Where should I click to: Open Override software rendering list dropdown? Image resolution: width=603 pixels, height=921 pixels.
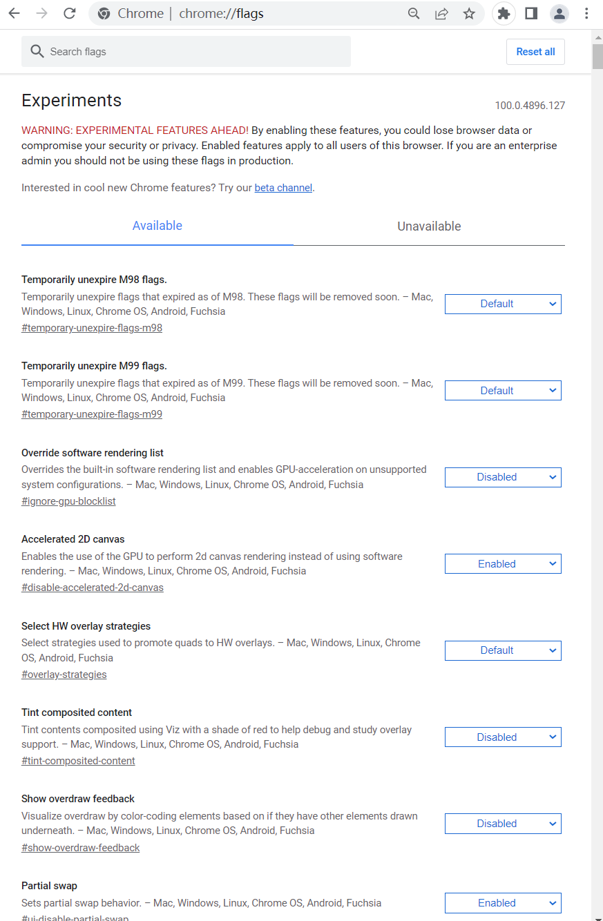pos(503,477)
